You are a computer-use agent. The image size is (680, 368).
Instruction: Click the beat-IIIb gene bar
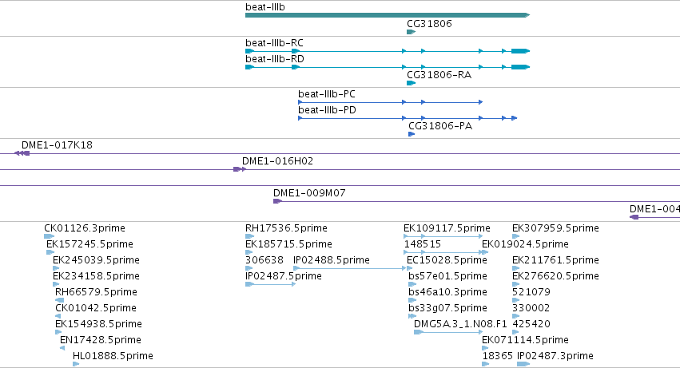388,15
